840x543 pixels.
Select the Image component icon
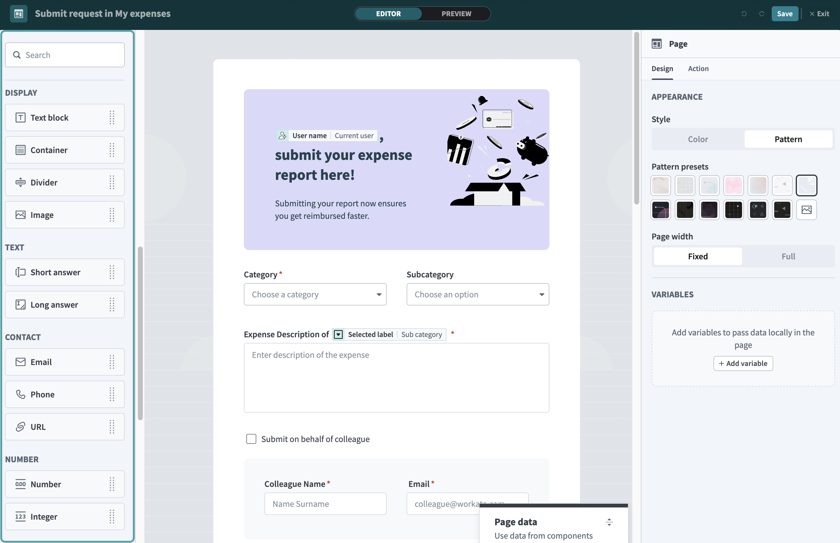point(20,214)
